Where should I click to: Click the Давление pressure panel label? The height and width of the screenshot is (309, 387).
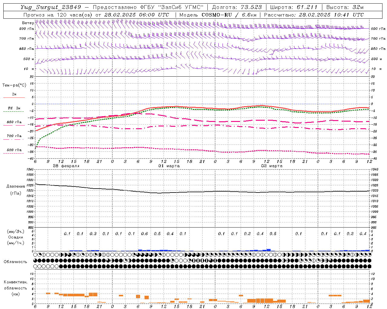click(15, 186)
